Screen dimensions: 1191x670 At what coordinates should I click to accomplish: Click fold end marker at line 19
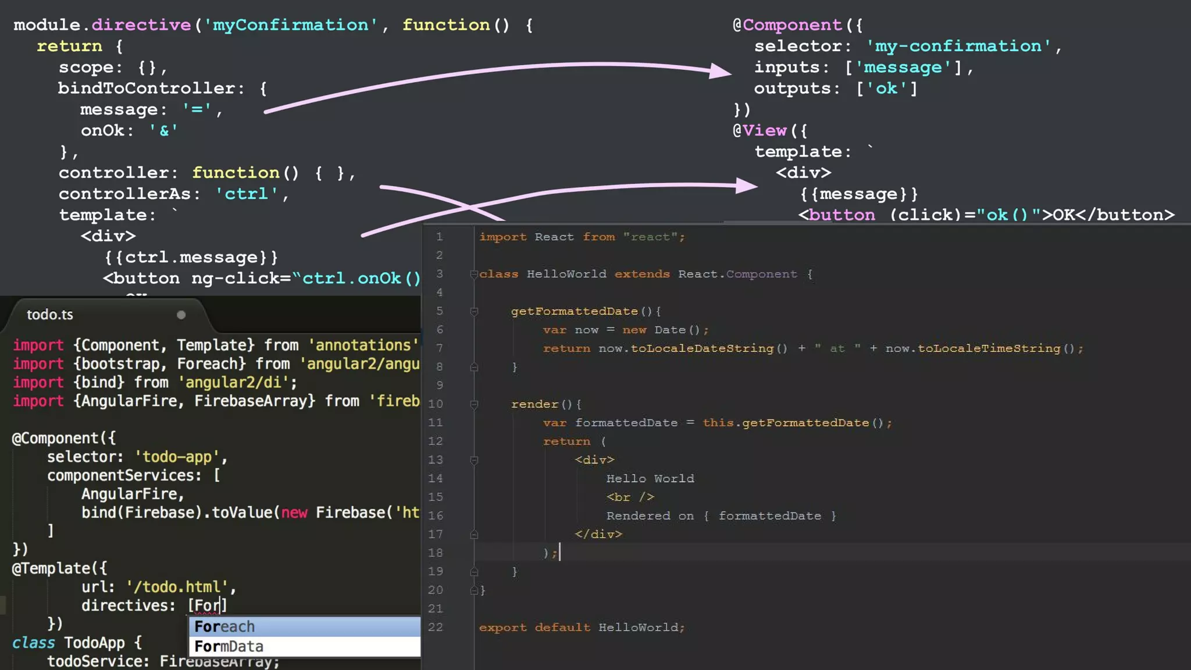point(474,572)
